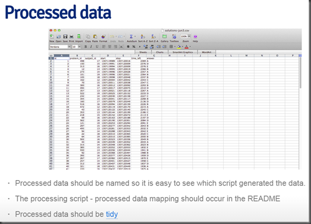Switch to the SmartArt Graphics tab
Image resolution: width=311 pixels, height=224 pixels.
pos(183,52)
